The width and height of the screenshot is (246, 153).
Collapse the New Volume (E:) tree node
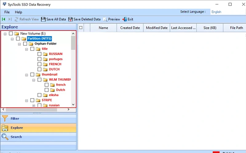pos(5,34)
